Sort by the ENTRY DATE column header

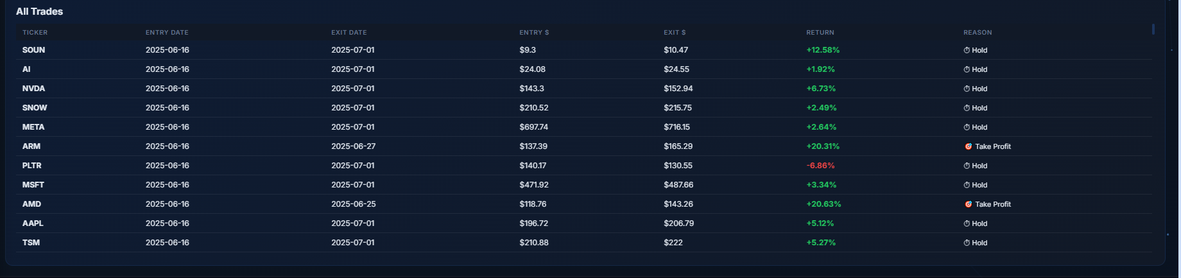[167, 32]
